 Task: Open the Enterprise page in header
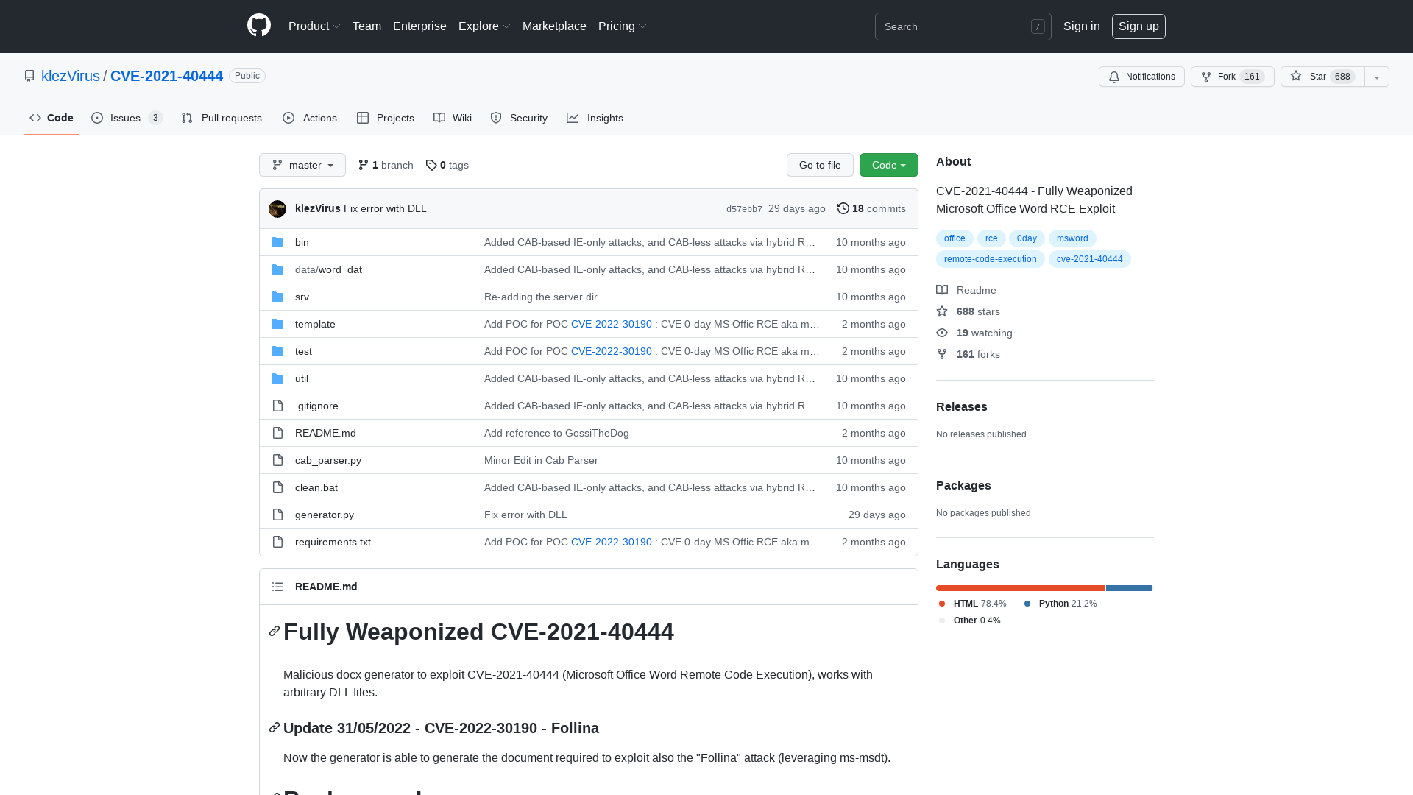pyautogui.click(x=419, y=26)
